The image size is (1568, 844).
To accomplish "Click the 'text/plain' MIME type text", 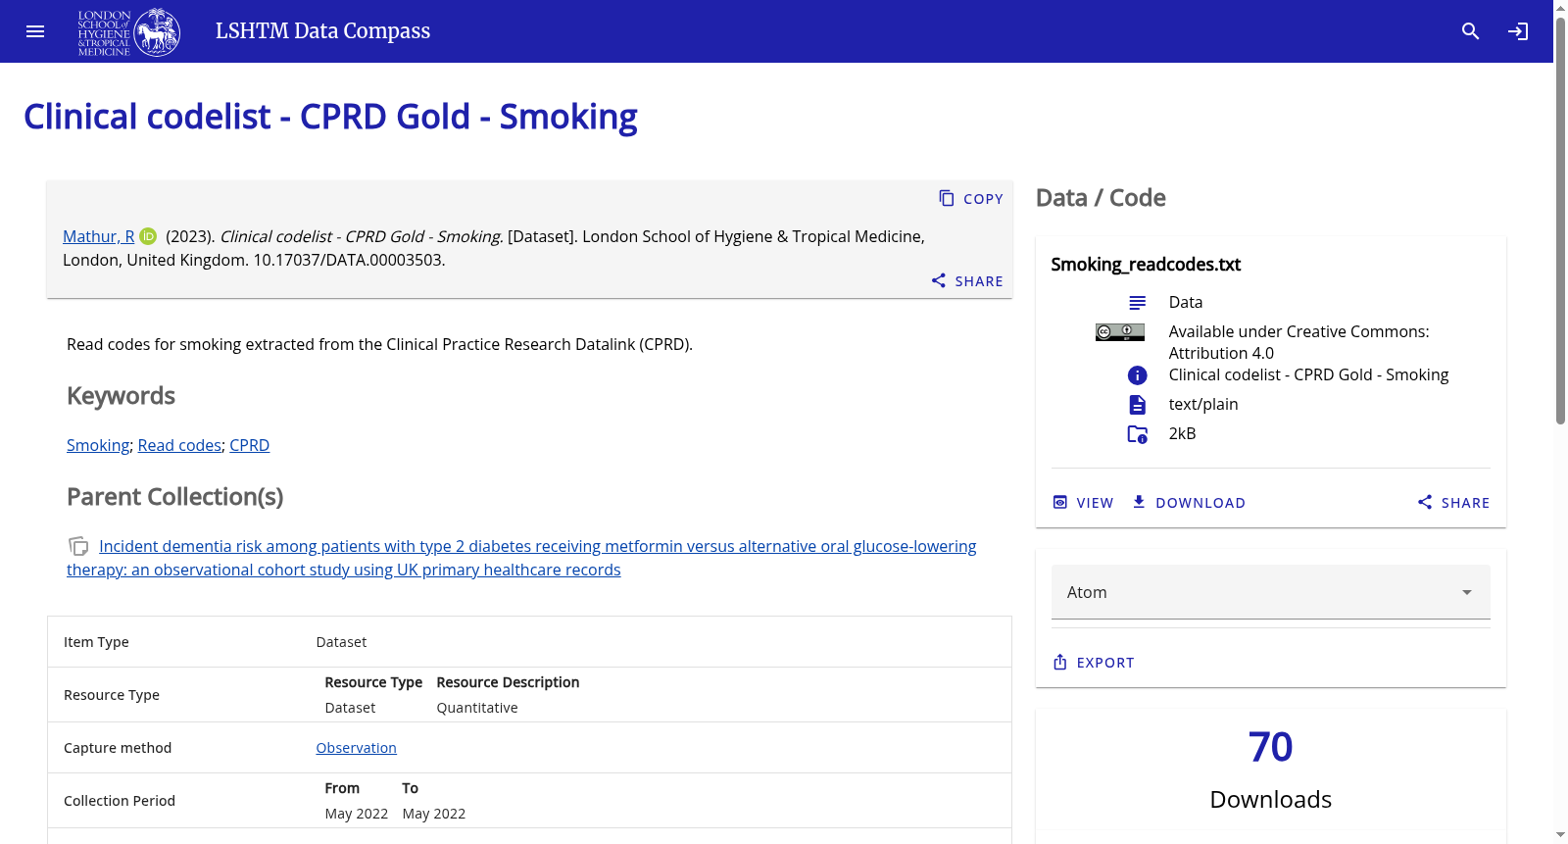I will click(1203, 404).
